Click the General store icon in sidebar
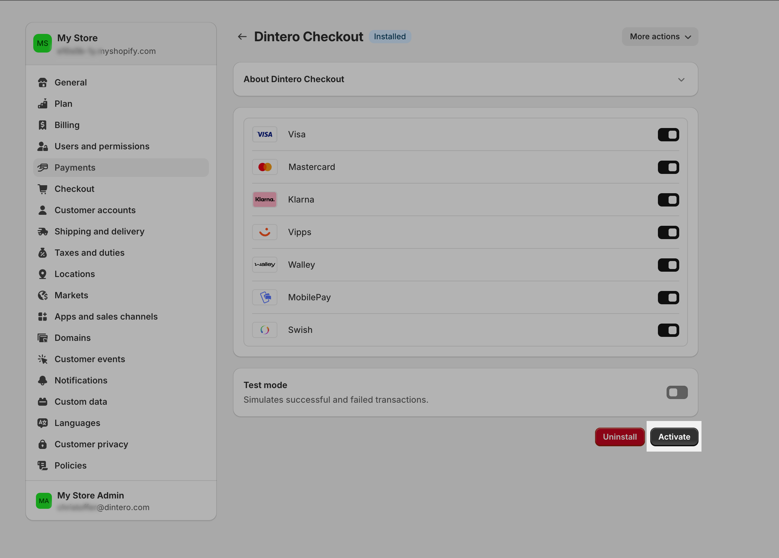This screenshot has width=779, height=558. (x=43, y=82)
